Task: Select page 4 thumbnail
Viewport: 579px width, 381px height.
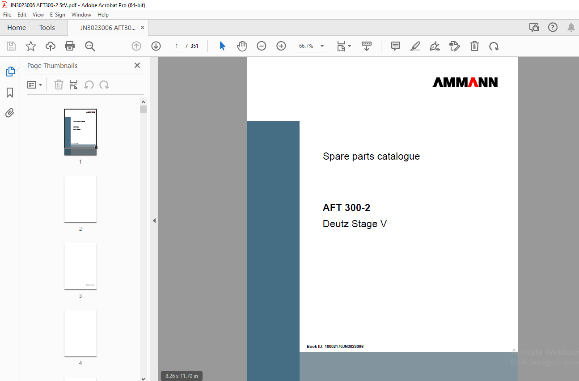Action: pos(80,333)
